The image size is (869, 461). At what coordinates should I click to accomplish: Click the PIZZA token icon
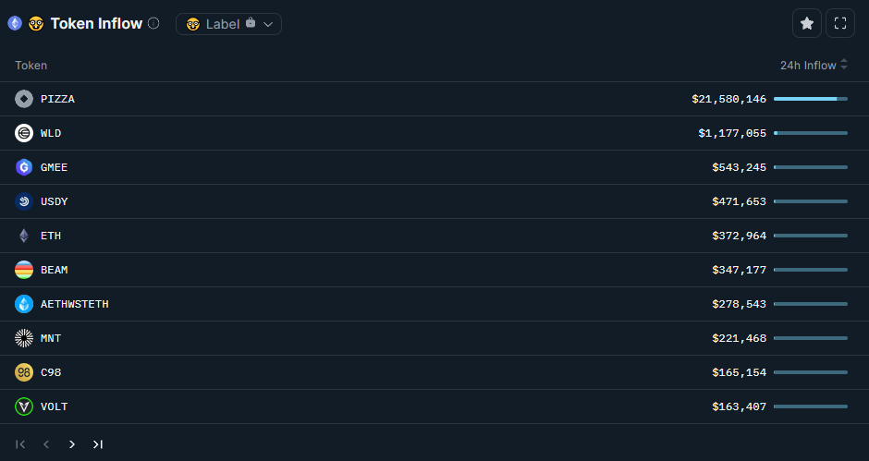(24, 99)
